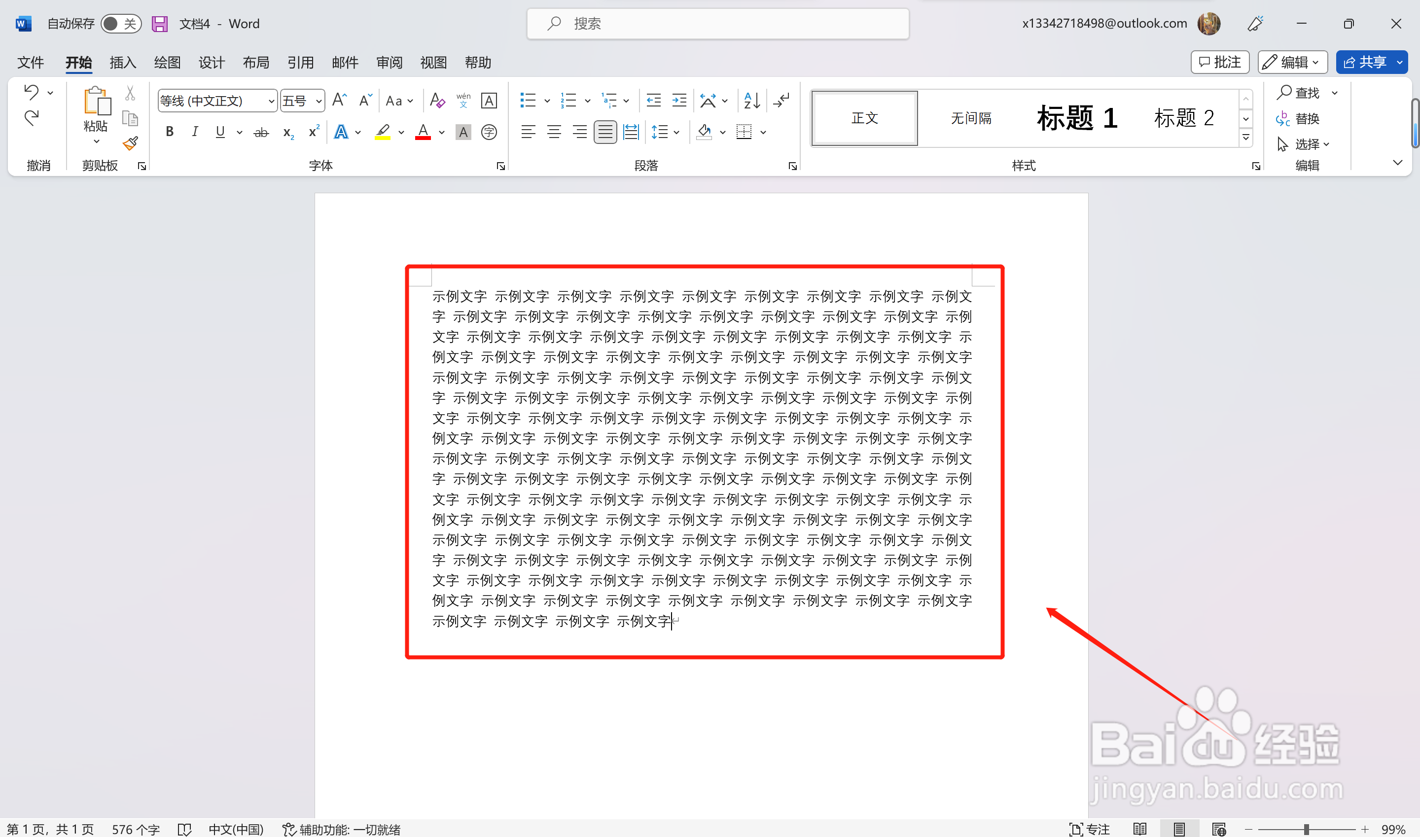Toggle Italic formatting

(x=195, y=132)
